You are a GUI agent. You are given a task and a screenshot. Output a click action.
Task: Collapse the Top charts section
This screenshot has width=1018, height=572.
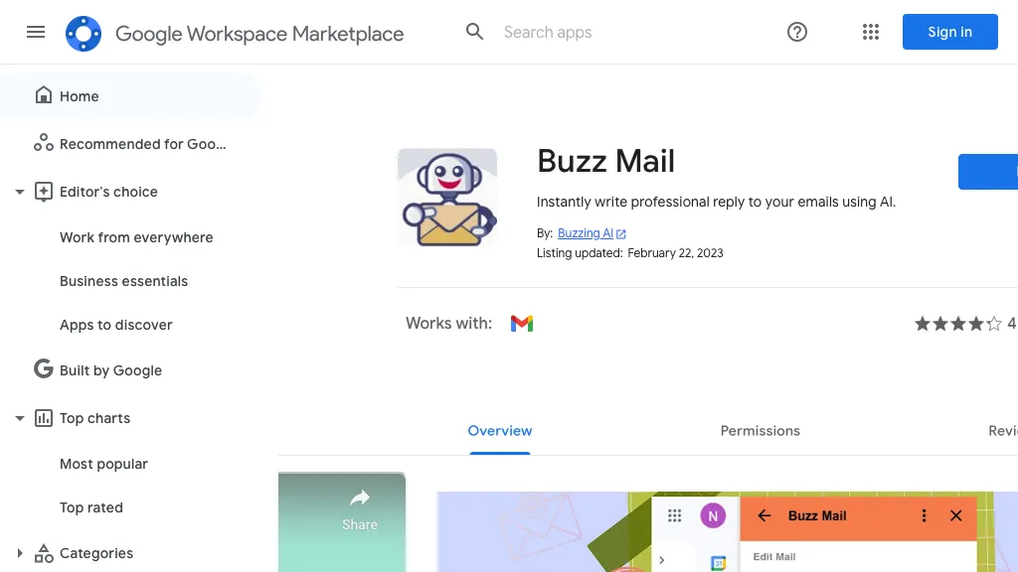[20, 418]
